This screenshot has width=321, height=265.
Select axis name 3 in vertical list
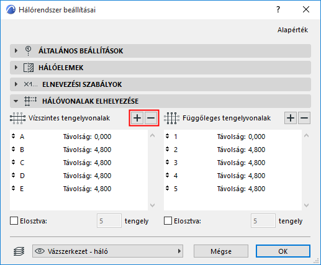pyautogui.click(x=176, y=163)
